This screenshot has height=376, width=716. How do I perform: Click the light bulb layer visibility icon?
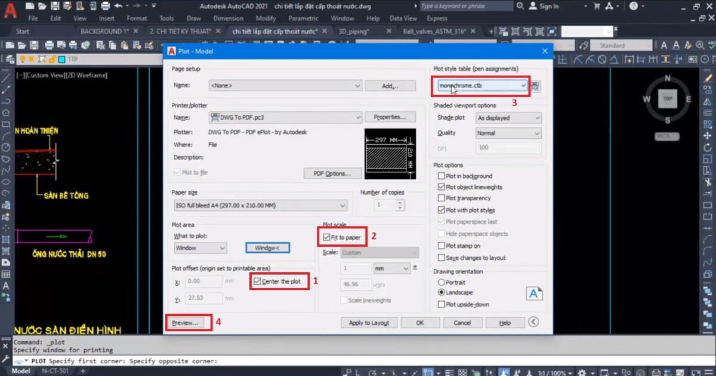[x=23, y=58]
